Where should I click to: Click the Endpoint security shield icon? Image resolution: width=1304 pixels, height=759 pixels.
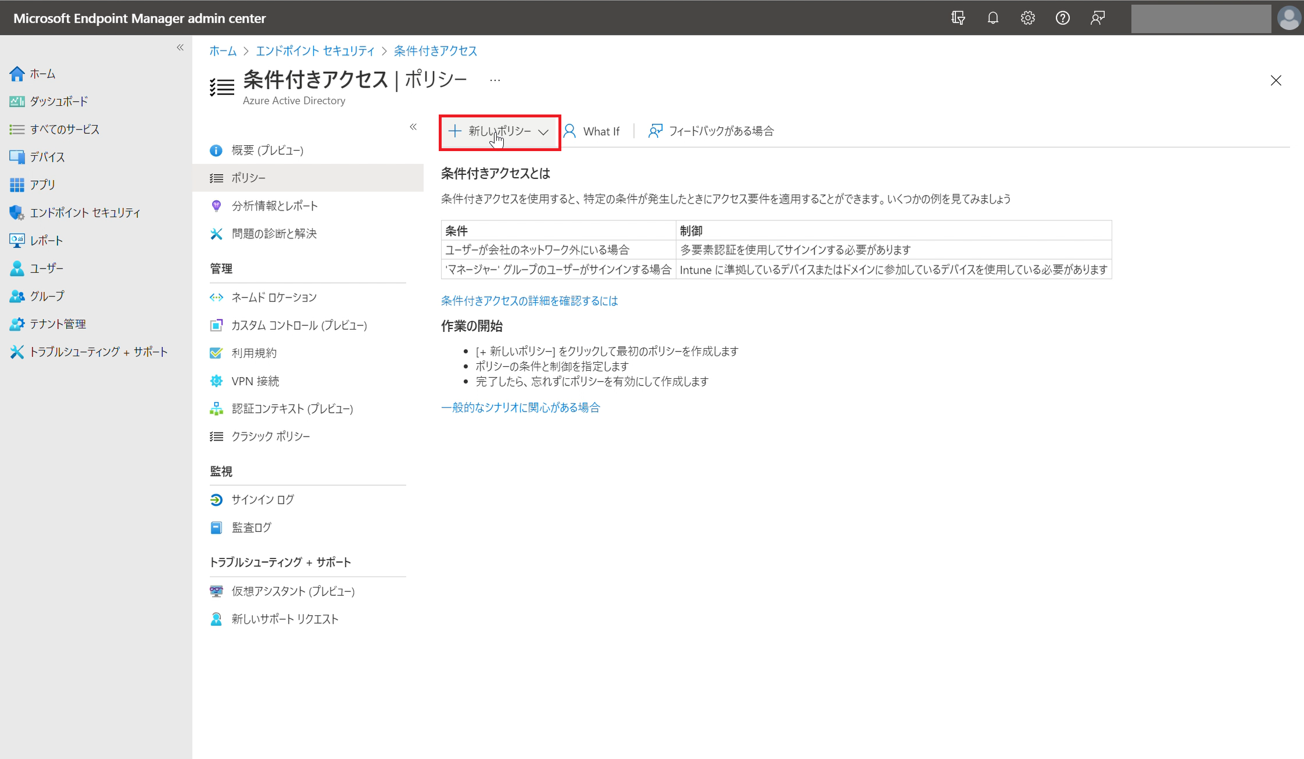[x=17, y=213]
